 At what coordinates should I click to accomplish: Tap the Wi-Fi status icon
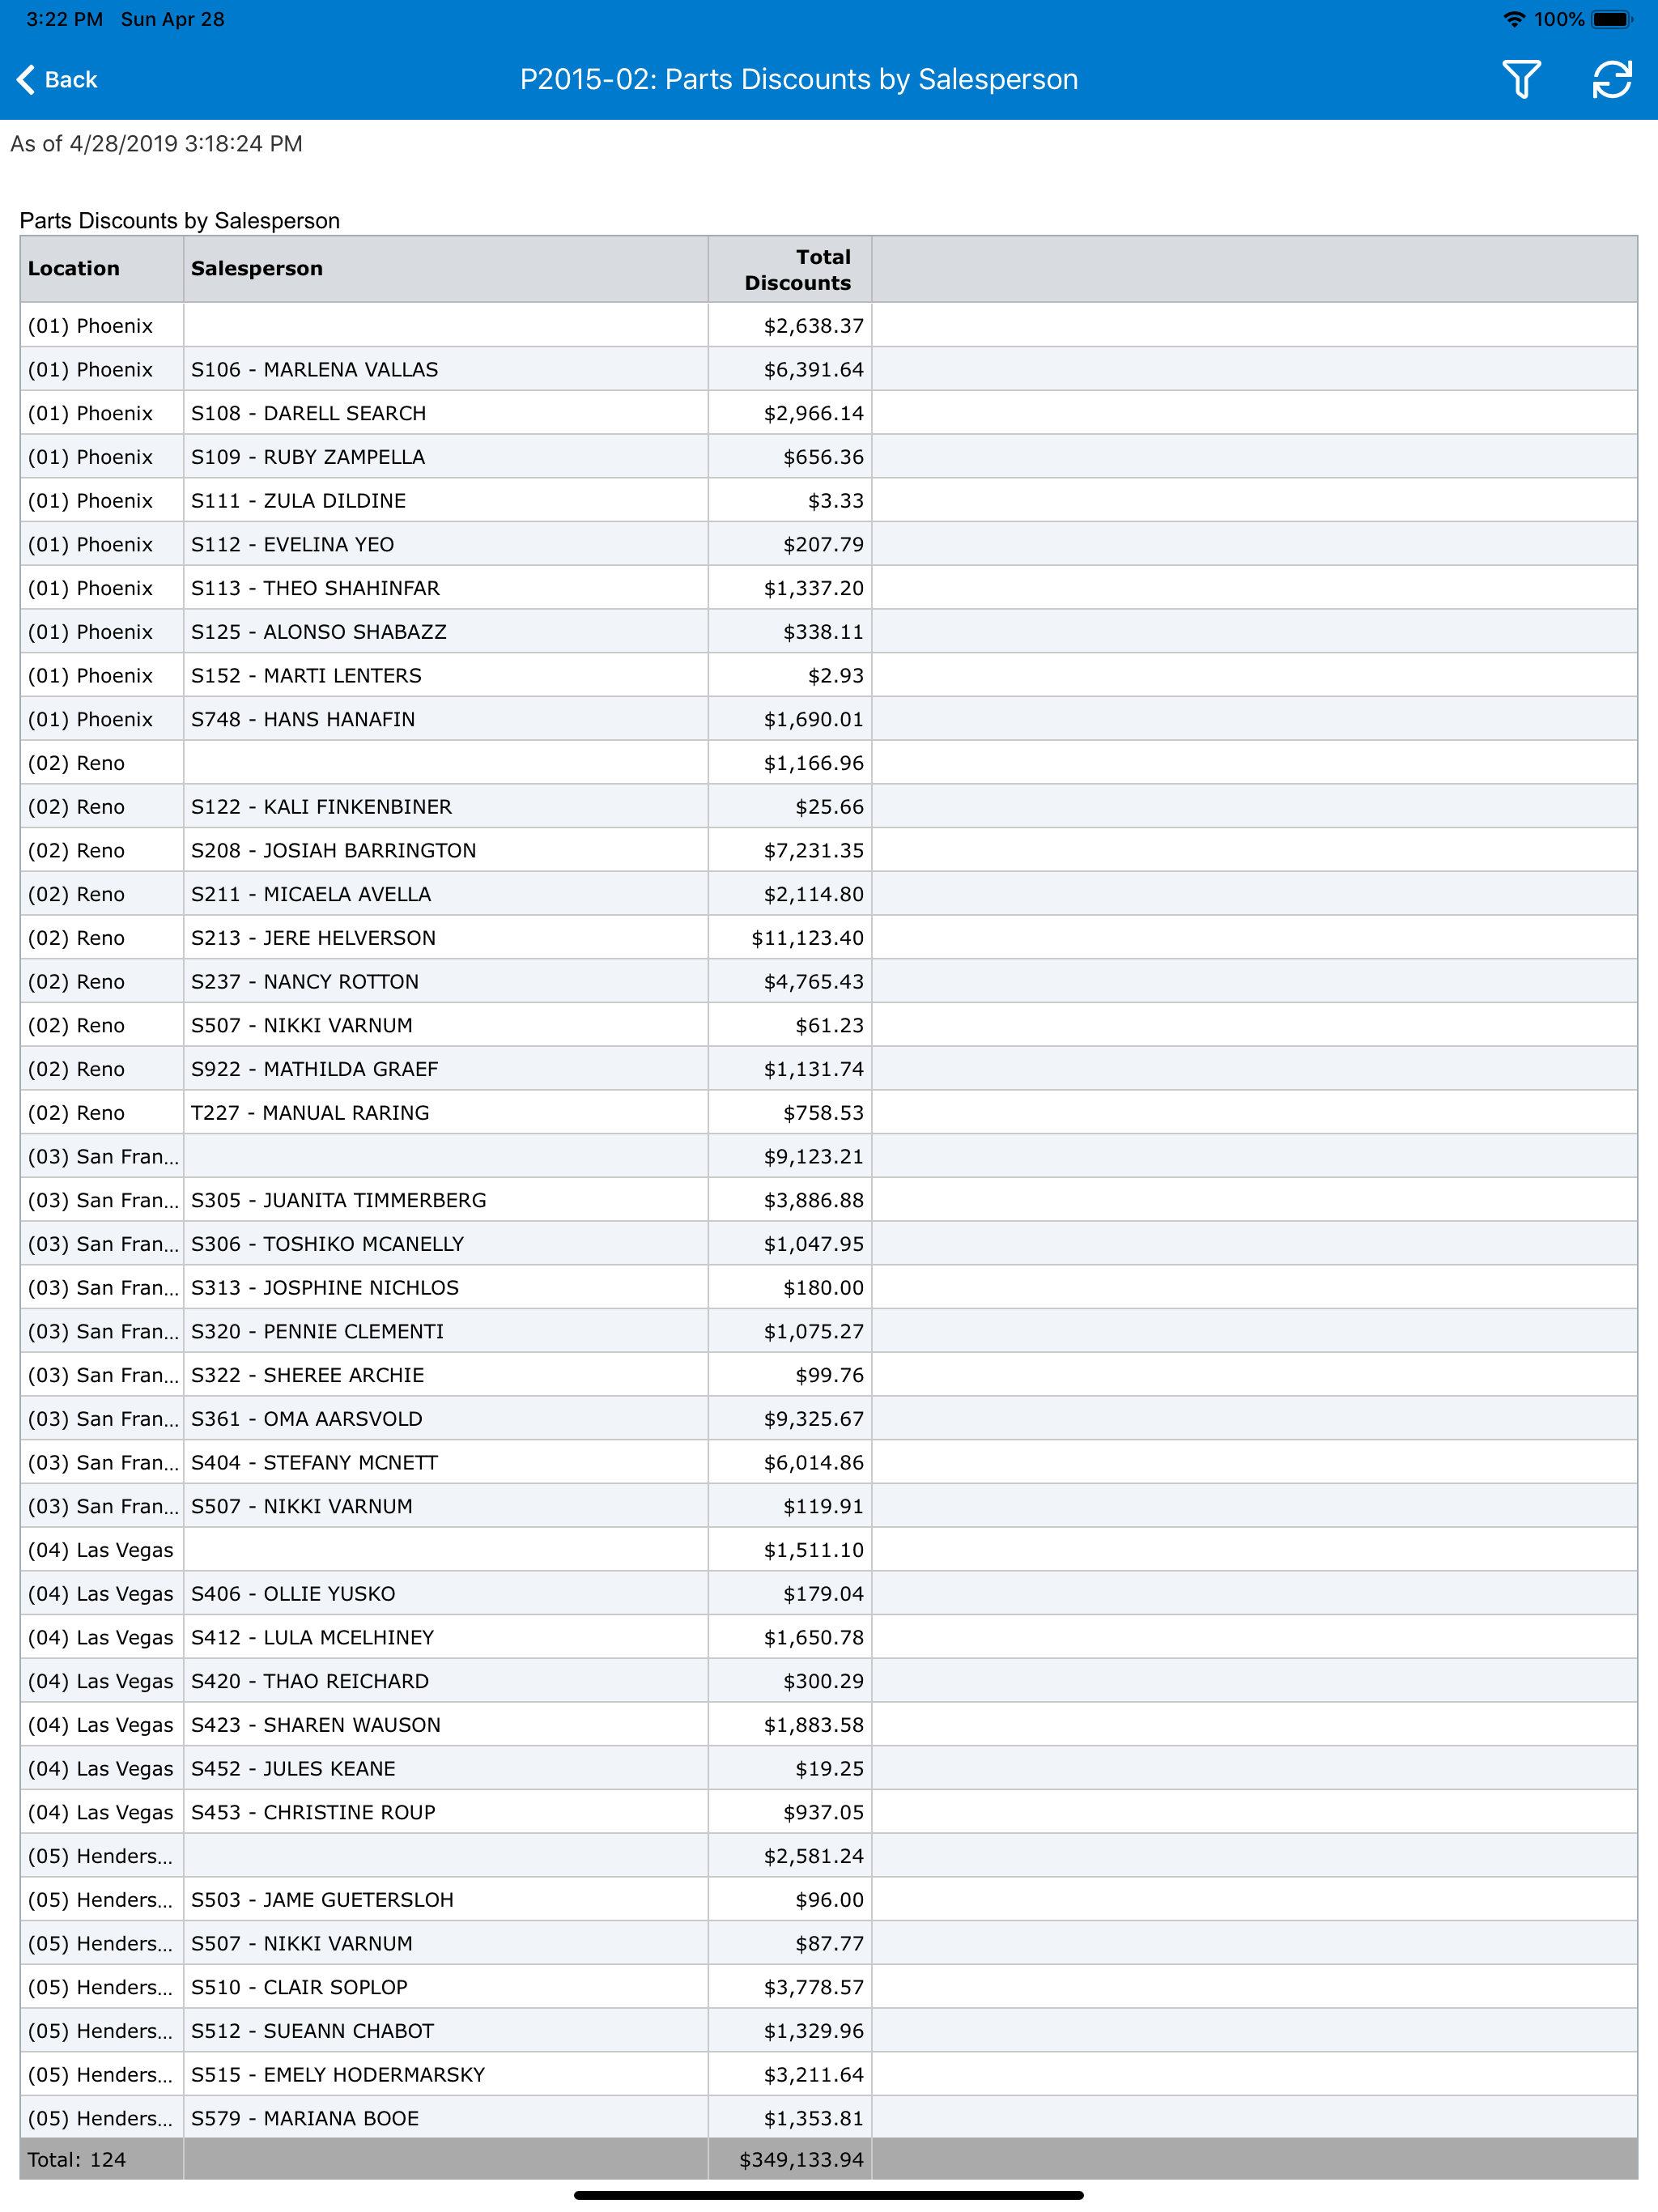(1514, 19)
